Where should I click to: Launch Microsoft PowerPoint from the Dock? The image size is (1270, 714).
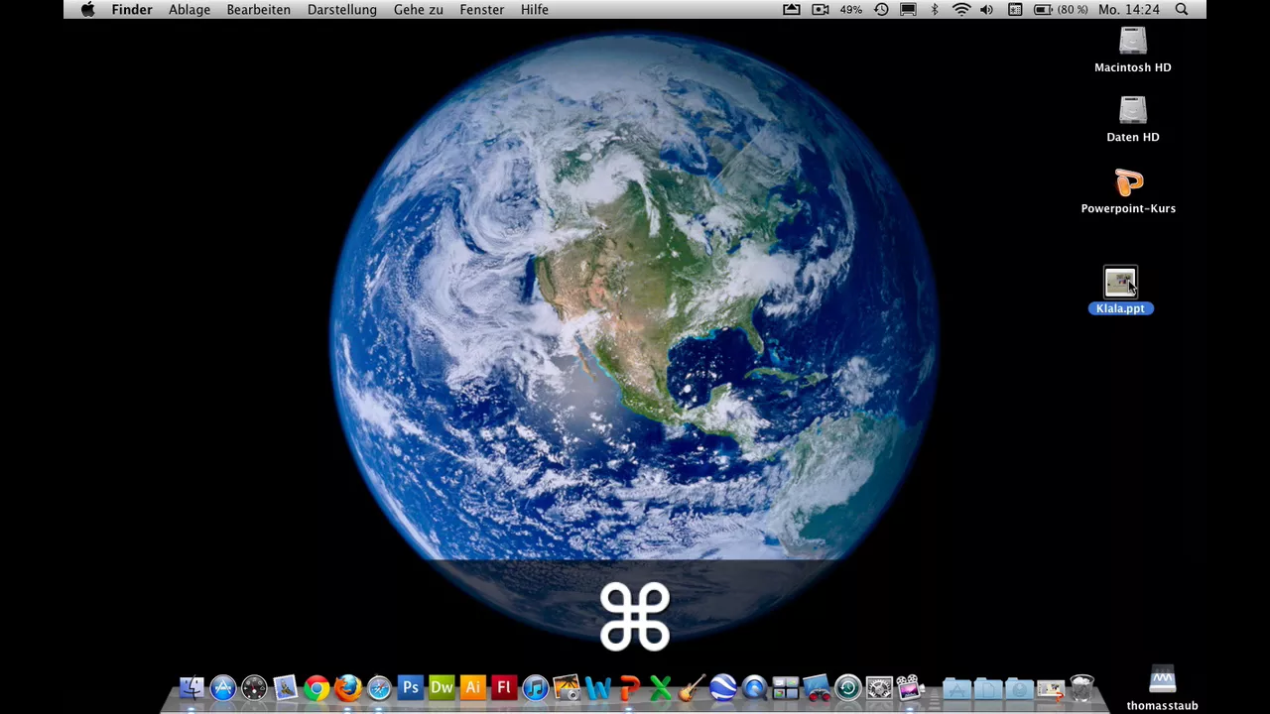click(630, 687)
